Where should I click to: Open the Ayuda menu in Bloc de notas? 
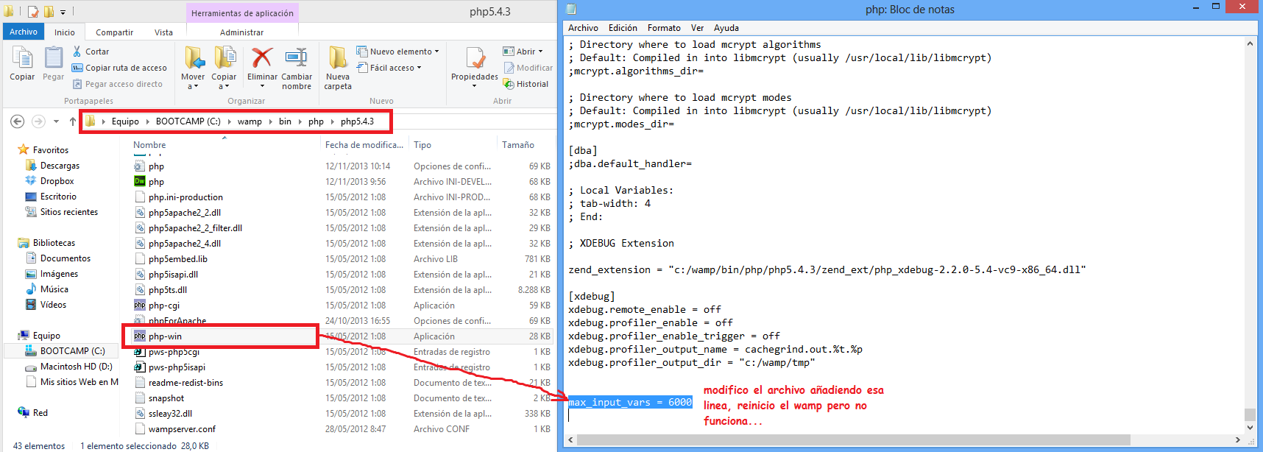pyautogui.click(x=726, y=28)
